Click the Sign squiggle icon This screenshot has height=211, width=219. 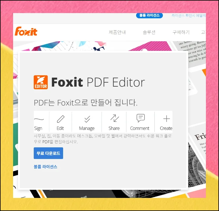(39, 119)
